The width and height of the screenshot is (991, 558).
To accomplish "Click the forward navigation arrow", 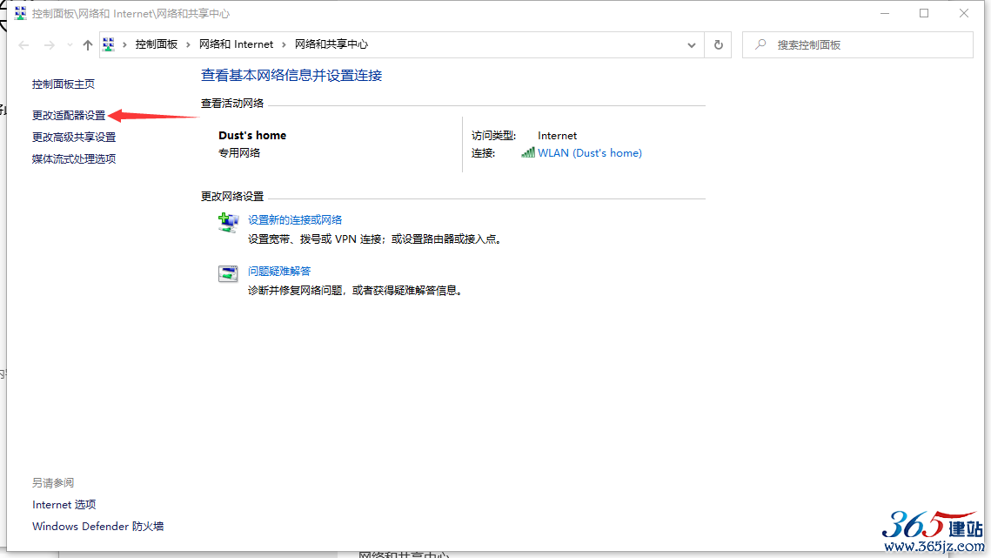I will [49, 45].
